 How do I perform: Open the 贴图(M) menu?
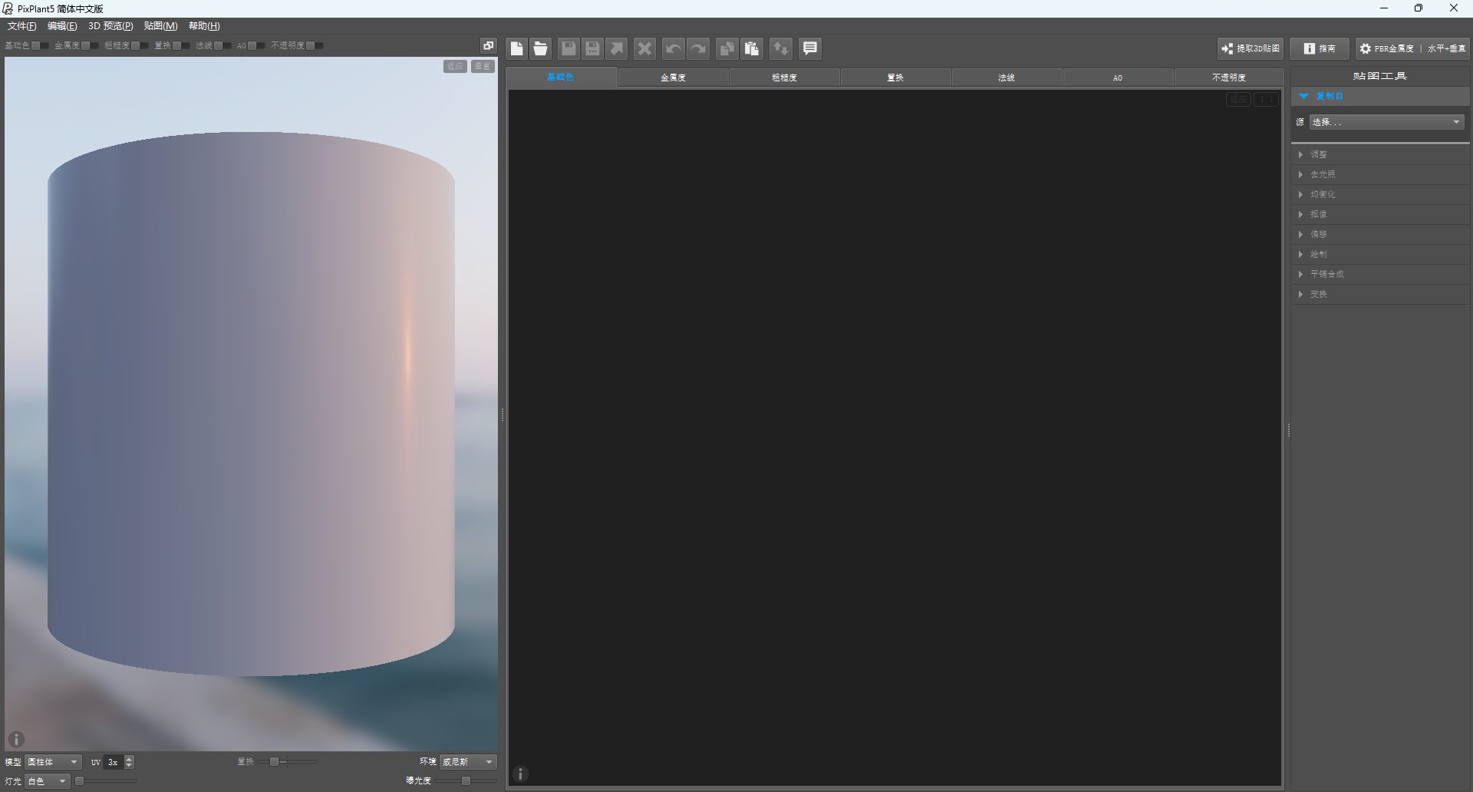pos(160,26)
